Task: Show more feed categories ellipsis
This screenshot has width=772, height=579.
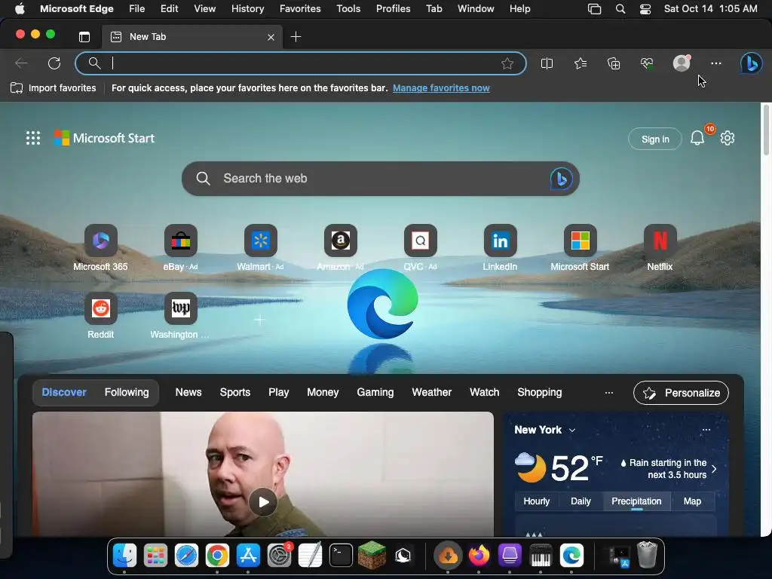Action: (x=609, y=392)
